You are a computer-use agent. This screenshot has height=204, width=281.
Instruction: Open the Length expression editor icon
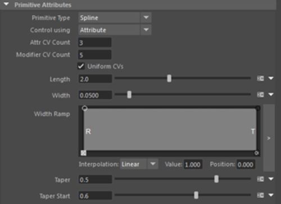260,78
